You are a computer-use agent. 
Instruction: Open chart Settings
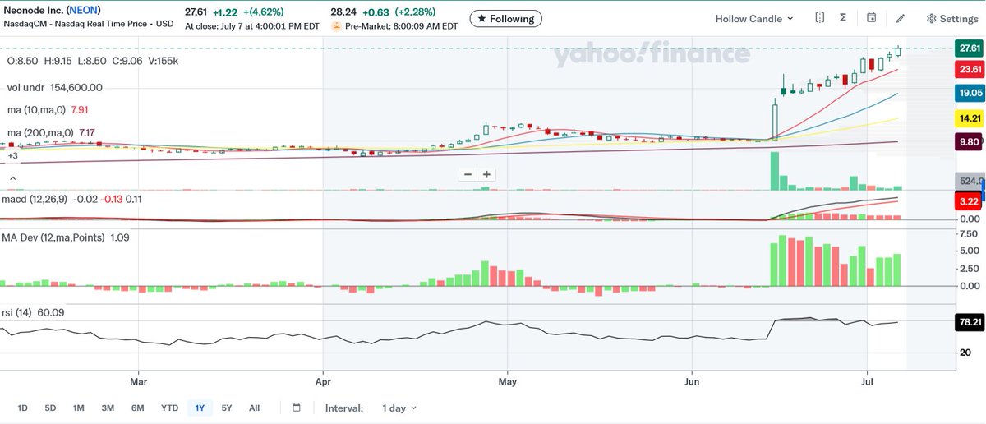(952, 18)
